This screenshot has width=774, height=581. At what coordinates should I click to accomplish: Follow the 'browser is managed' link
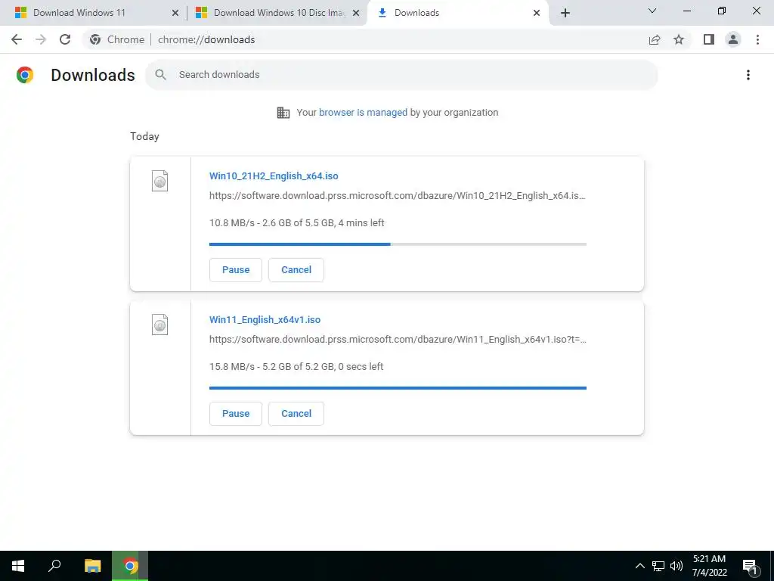364,113
